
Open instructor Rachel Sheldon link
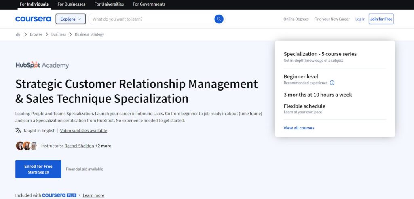pyautogui.click(x=79, y=146)
